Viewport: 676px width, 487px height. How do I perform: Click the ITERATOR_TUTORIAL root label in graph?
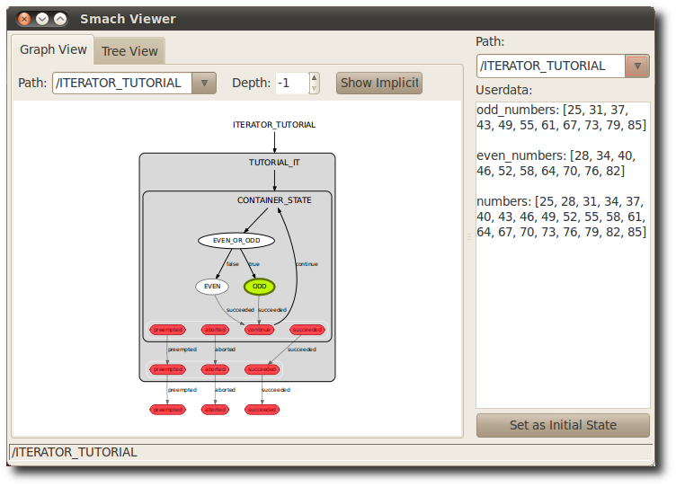274,125
